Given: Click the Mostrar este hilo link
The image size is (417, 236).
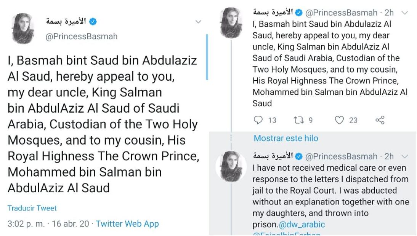Looking at the screenshot, I should point(286,138).
